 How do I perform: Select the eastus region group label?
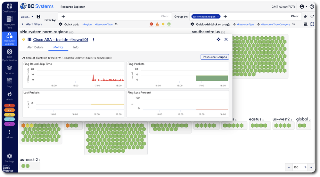(x=255, y=119)
